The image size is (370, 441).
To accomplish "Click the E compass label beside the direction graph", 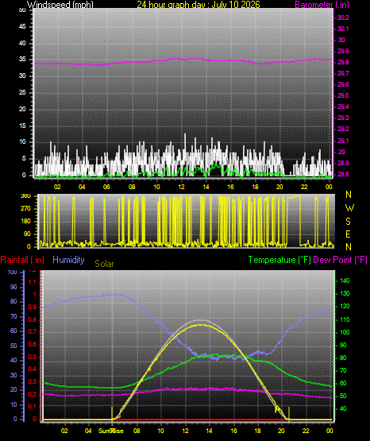I will pyautogui.click(x=348, y=234).
